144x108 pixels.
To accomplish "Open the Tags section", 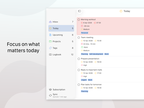I will [x=61, y=48].
